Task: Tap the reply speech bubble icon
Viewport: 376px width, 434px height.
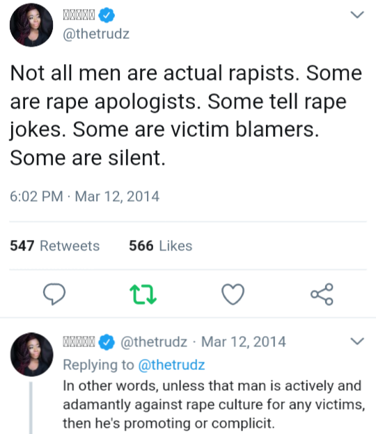Action: click(54, 294)
